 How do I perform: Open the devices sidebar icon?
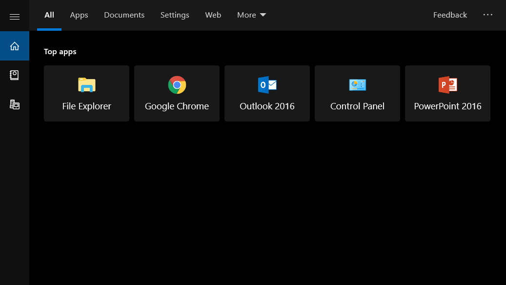click(x=15, y=104)
